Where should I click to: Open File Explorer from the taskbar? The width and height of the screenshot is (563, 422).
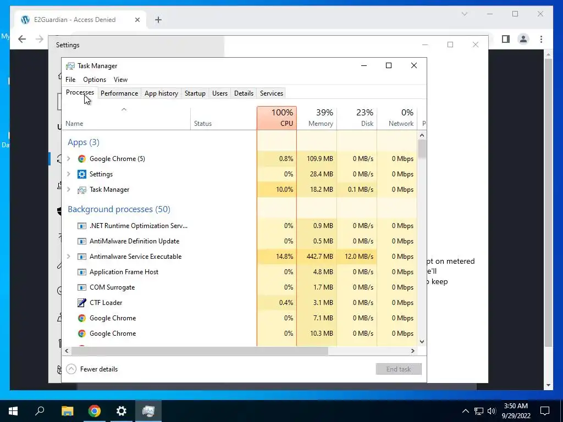click(68, 411)
